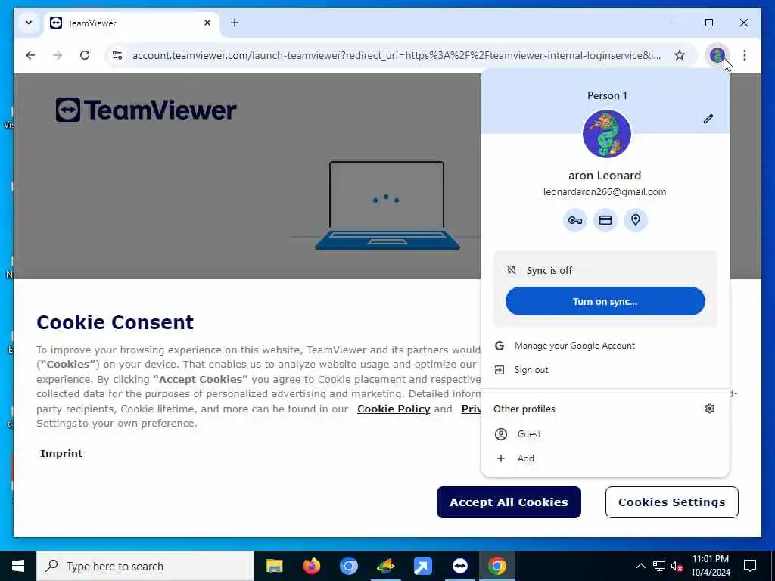Go forward to next page
The width and height of the screenshot is (775, 581).
[58, 55]
